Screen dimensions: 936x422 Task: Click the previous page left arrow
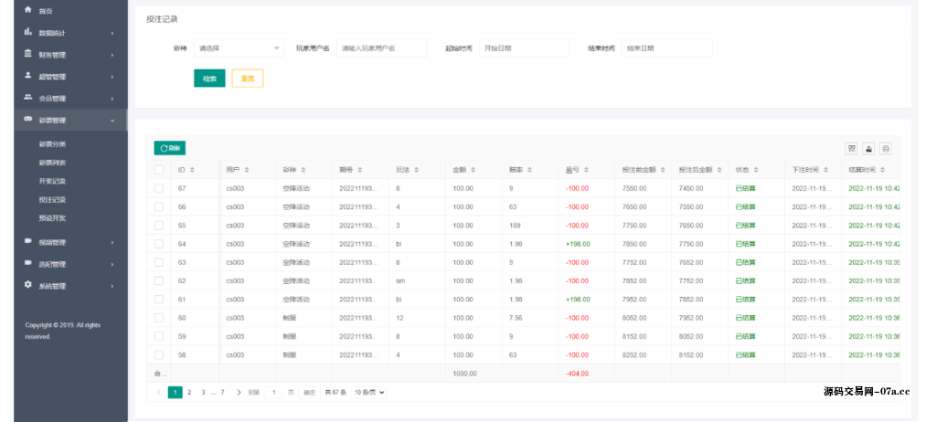tap(159, 392)
